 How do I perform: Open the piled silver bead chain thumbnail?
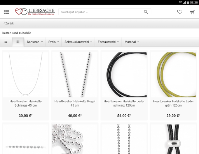tap(75, 139)
